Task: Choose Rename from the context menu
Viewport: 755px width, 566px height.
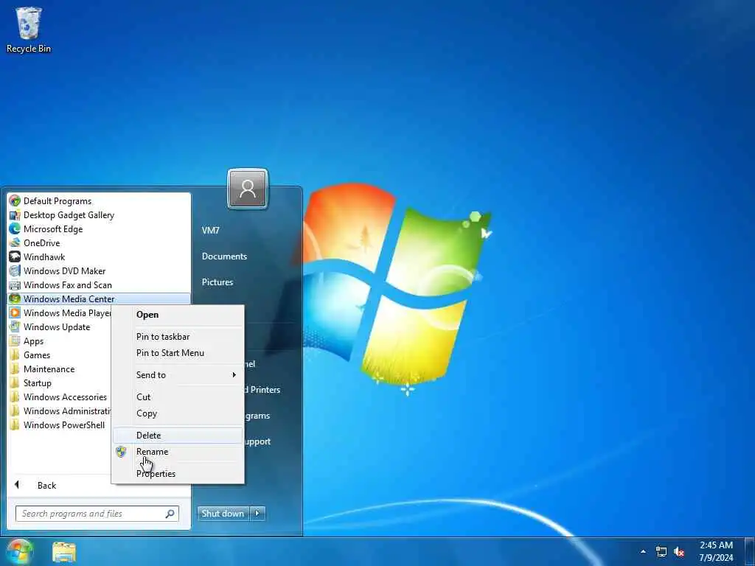Action: pos(178,452)
